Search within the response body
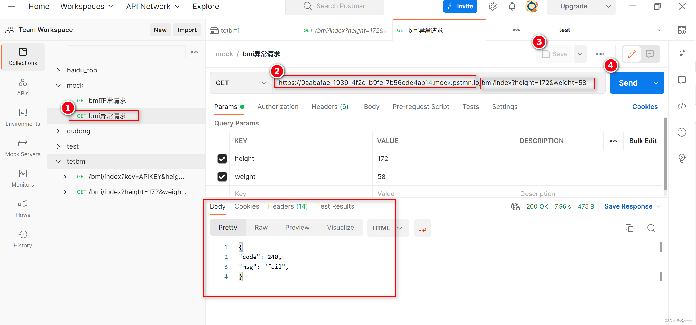The height and width of the screenshot is (325, 696). coord(651,228)
